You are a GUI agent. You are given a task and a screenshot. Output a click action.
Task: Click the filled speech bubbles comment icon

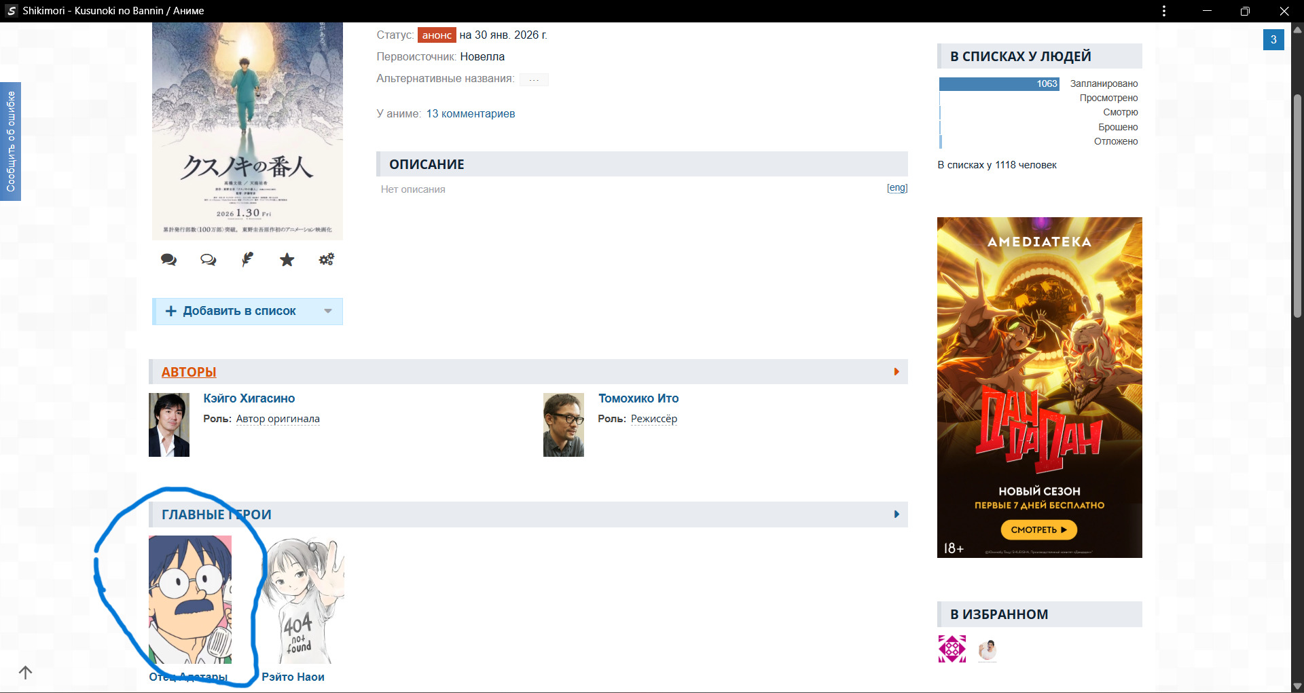(x=168, y=260)
